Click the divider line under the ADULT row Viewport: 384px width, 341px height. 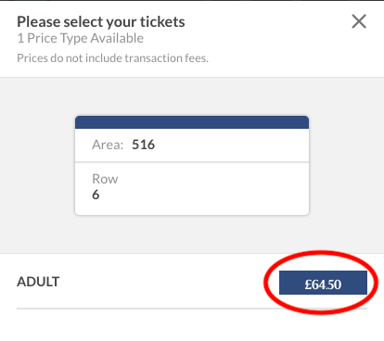192,309
